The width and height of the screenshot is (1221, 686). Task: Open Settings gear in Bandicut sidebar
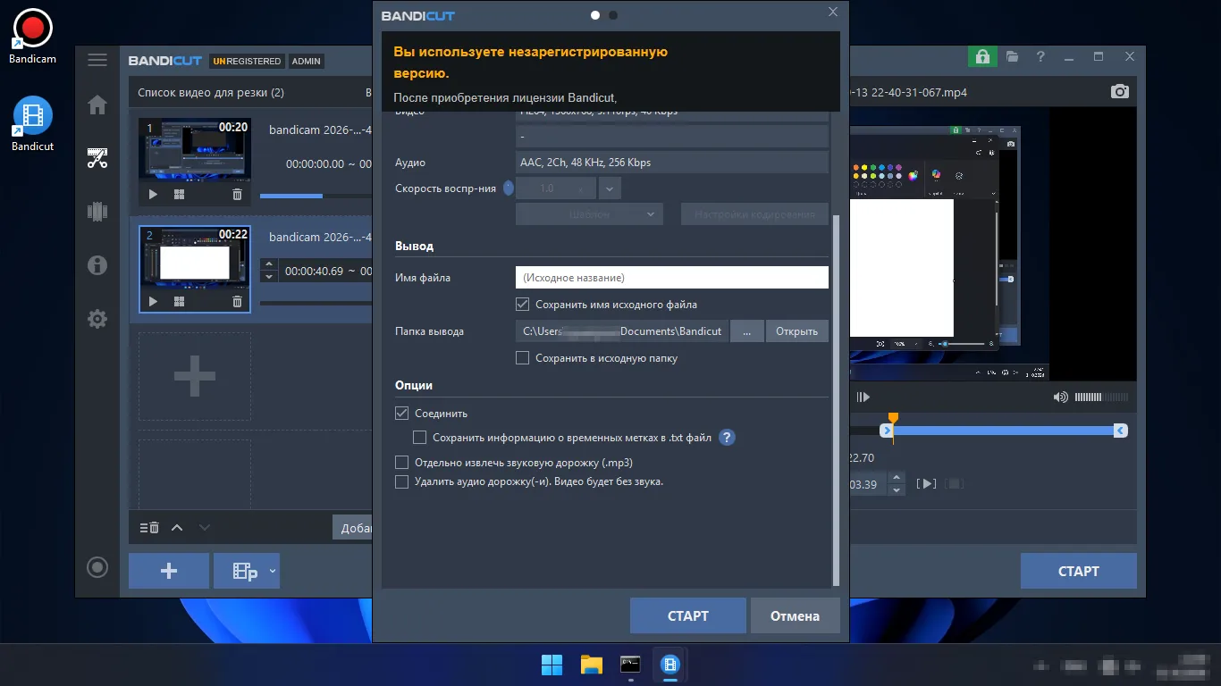coord(97,319)
